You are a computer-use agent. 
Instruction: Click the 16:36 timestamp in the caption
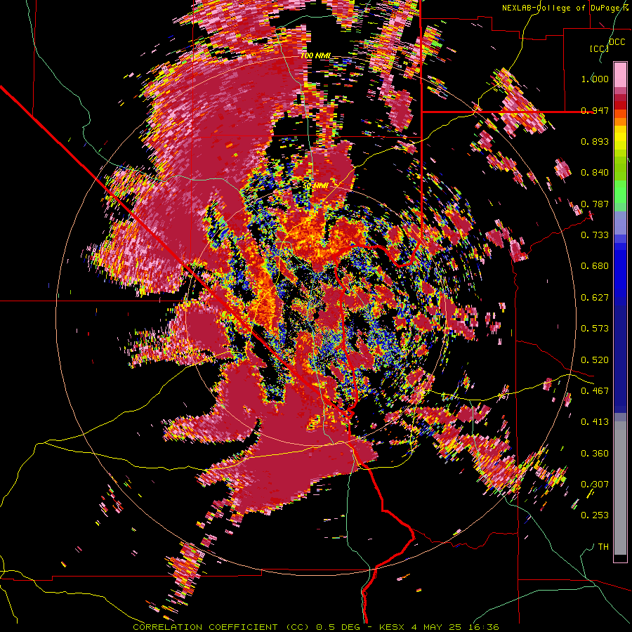484,627
